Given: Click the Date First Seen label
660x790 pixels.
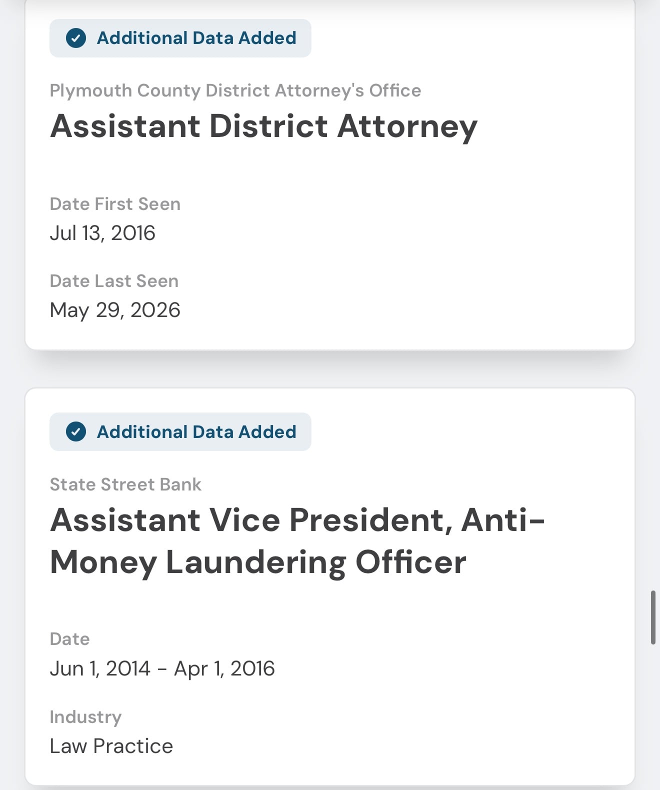Looking at the screenshot, I should tap(115, 204).
